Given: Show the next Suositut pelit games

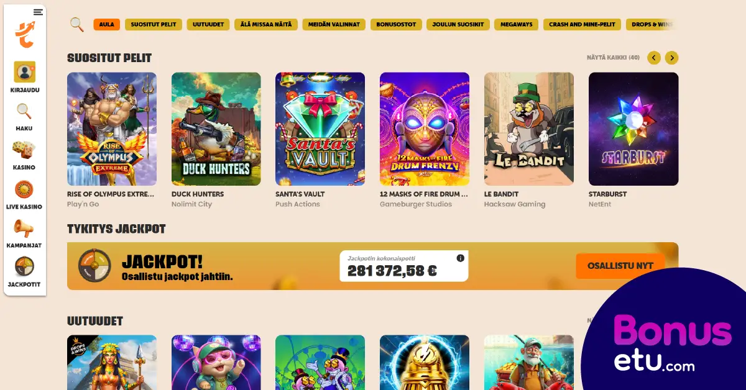Looking at the screenshot, I should click(x=671, y=58).
